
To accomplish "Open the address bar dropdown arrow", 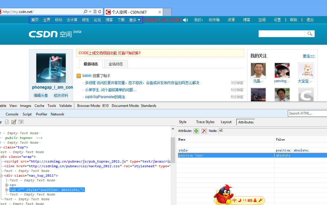I will pyautogui.click(x=90, y=12).
